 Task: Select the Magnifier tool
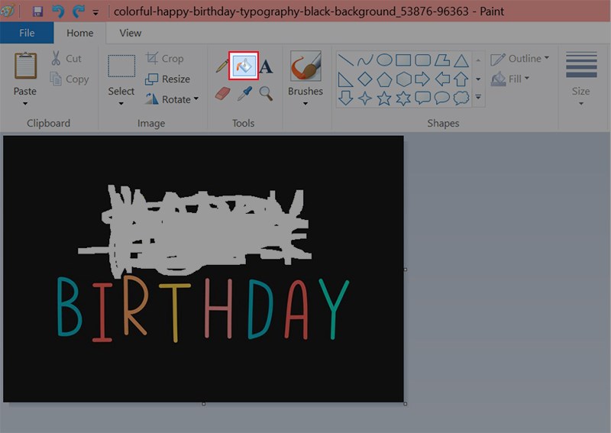pyautogui.click(x=267, y=93)
